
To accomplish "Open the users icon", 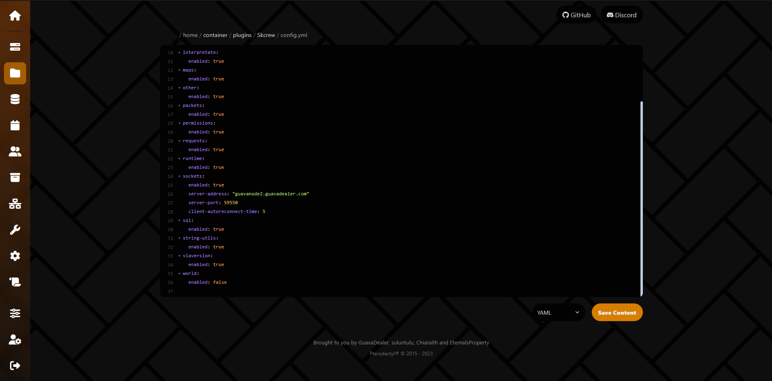I will click(15, 152).
